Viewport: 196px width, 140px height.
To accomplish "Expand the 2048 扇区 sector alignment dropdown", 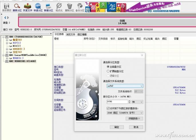I will click(x=125, y=113).
